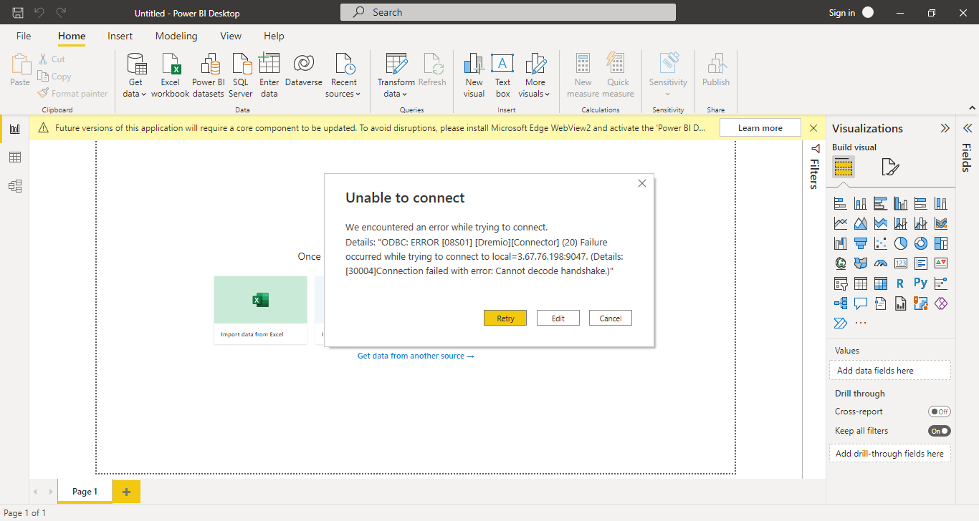979x521 pixels.
Task: Switch to Model view in left sidebar
Action: pyautogui.click(x=14, y=186)
